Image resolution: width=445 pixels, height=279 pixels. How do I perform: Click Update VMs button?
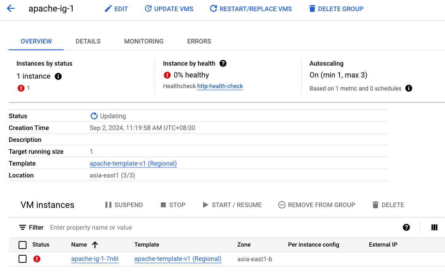[169, 9]
